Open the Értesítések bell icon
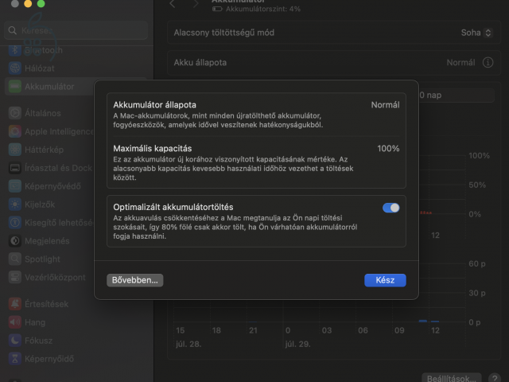 (15, 304)
